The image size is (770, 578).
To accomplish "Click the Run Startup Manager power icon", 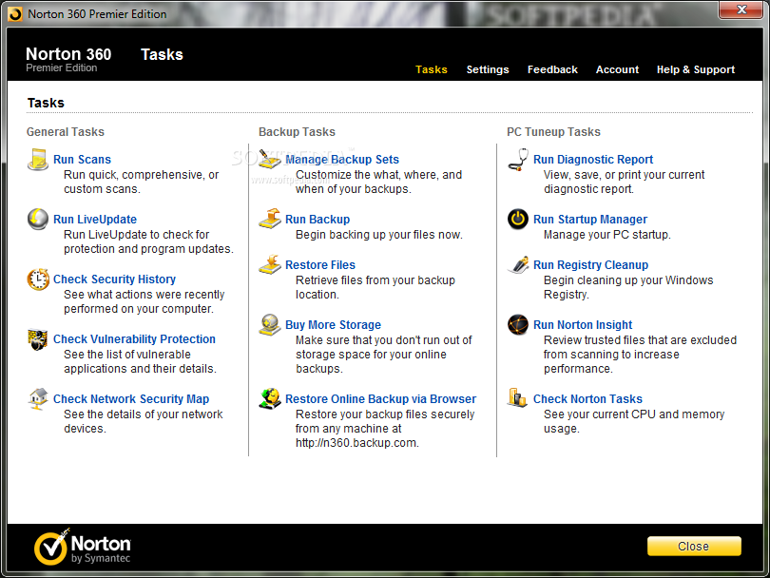I will click(x=517, y=219).
